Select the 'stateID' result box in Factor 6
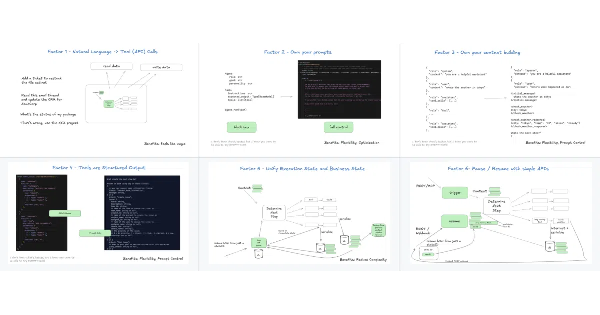600x315 pixels. (427, 254)
